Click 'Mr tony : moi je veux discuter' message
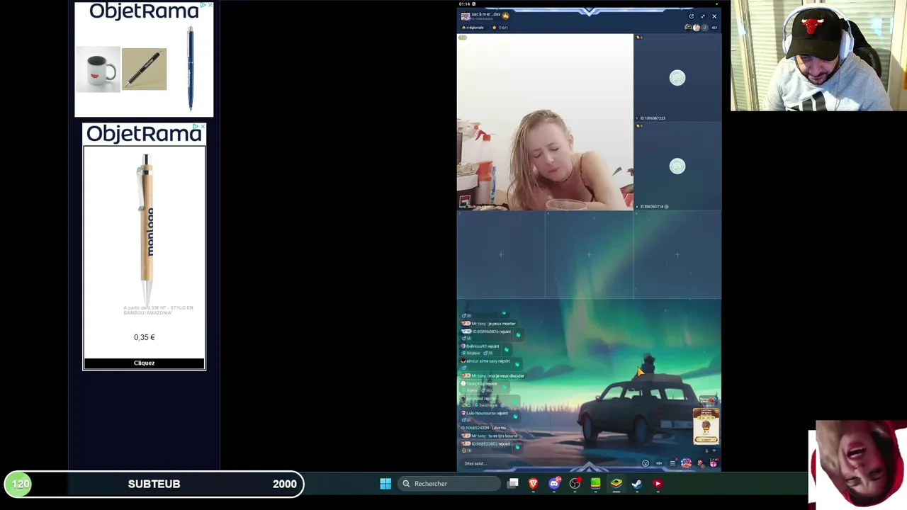Viewport: 907px width, 510px height. (493, 375)
